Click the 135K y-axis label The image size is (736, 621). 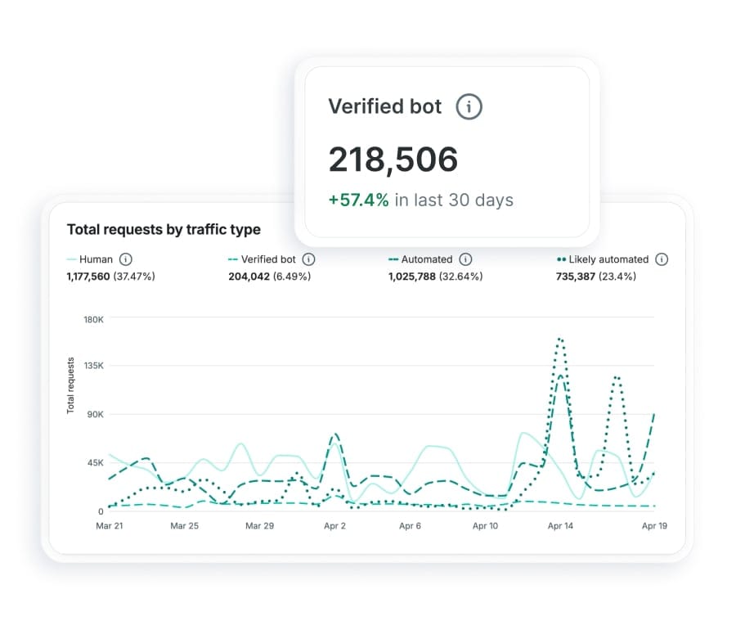pos(93,366)
